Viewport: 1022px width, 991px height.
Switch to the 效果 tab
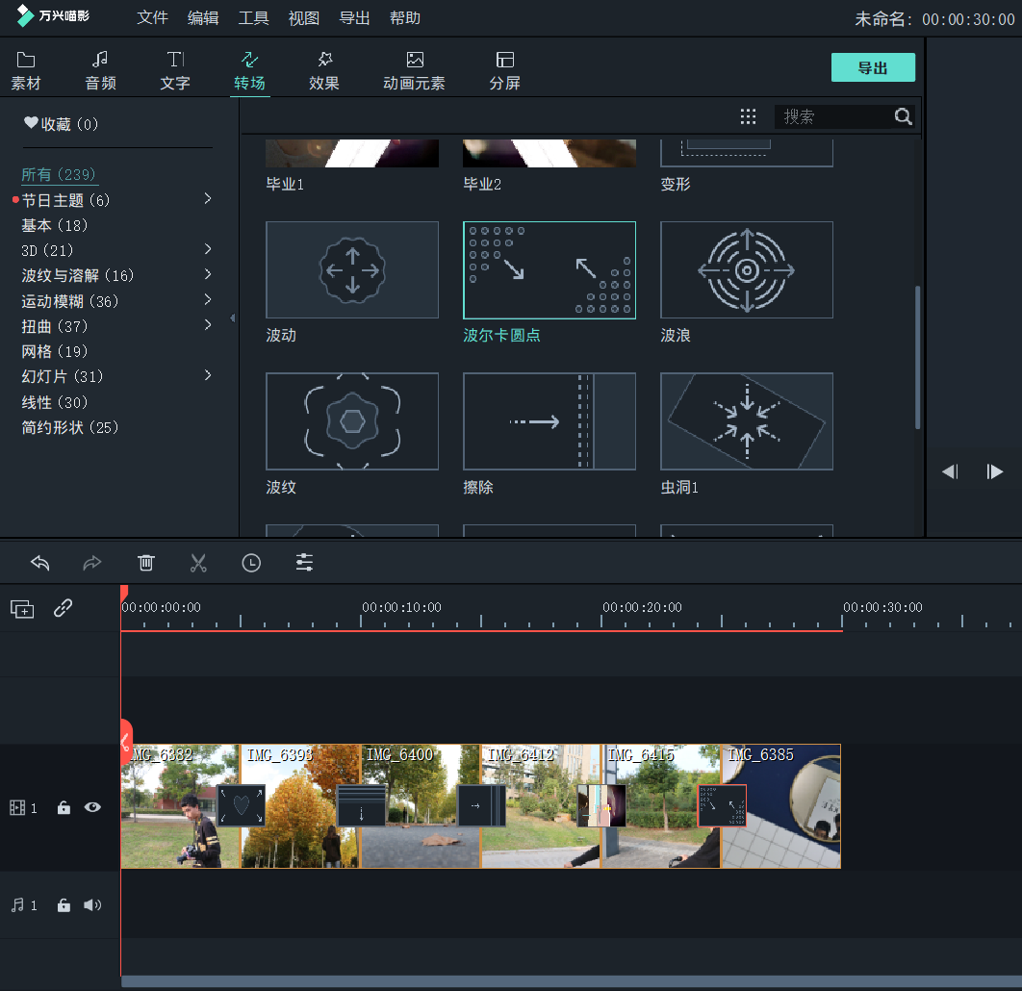(324, 70)
